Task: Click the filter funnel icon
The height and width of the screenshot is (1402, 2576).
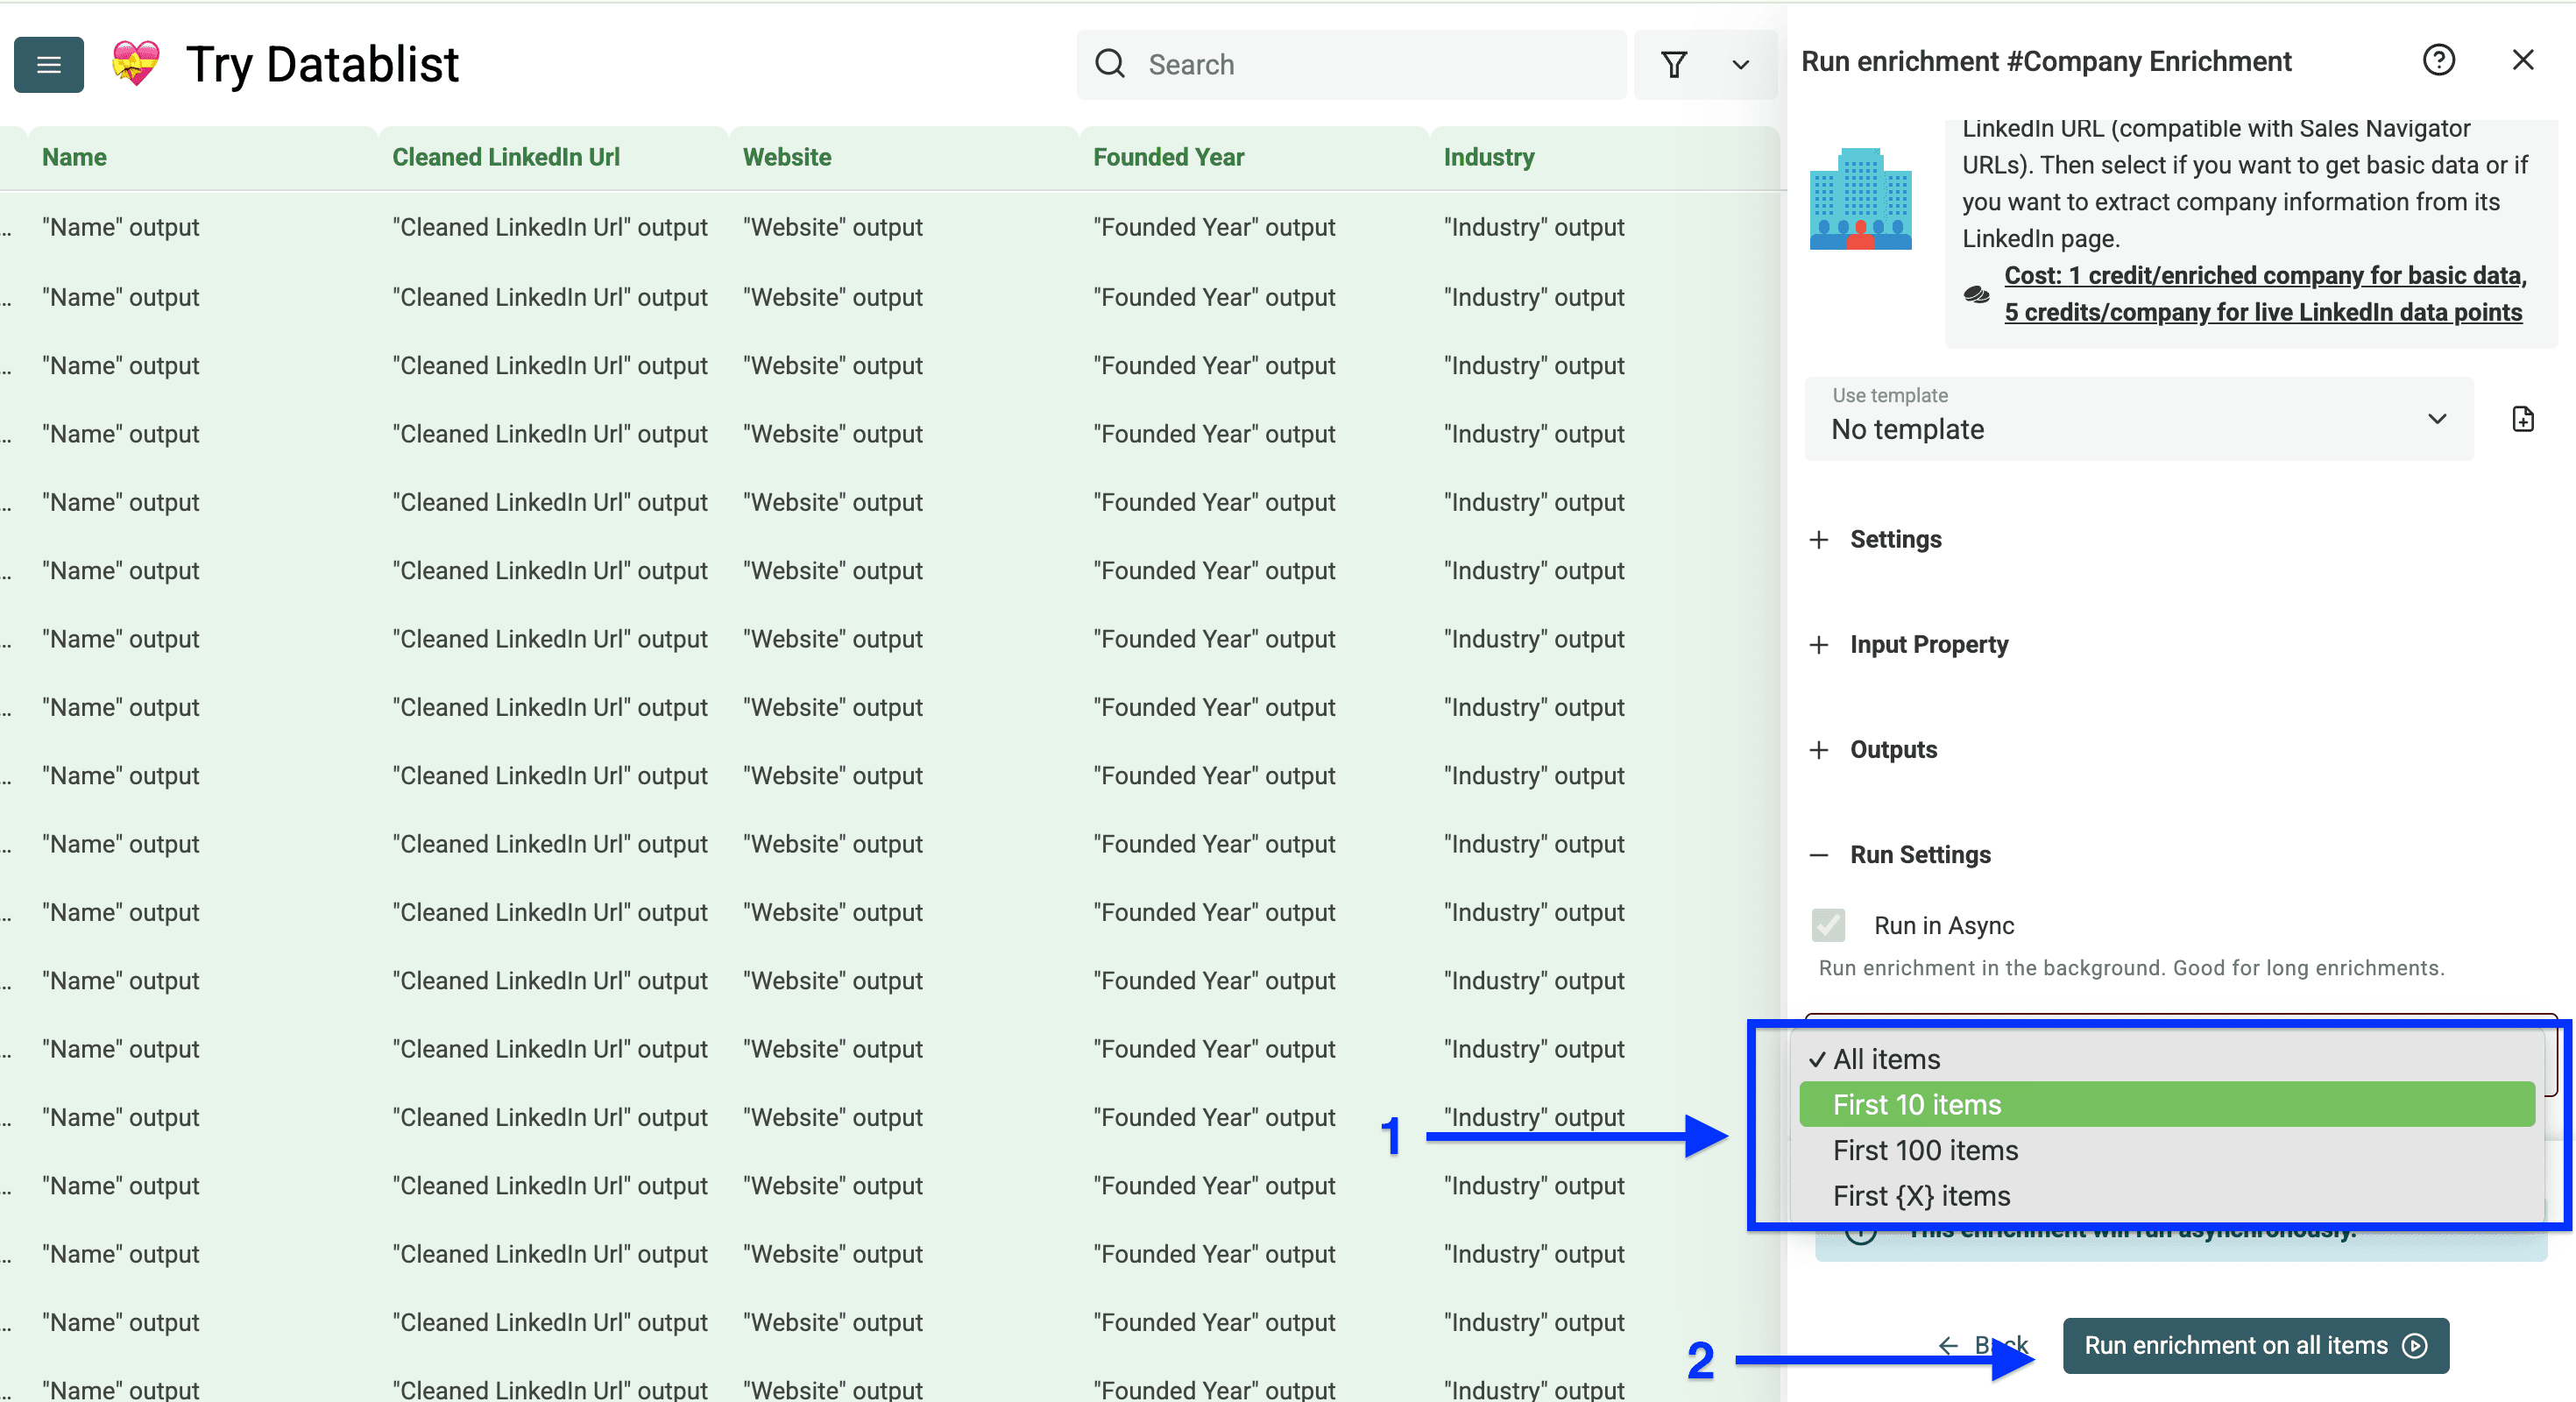Action: pyautogui.click(x=1675, y=64)
